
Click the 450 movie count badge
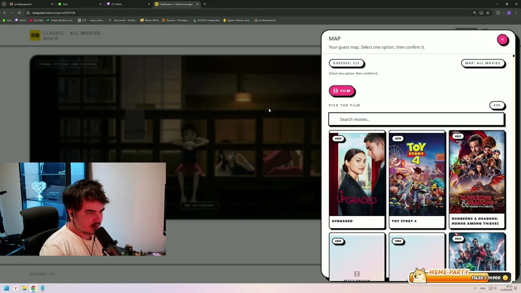point(497,105)
